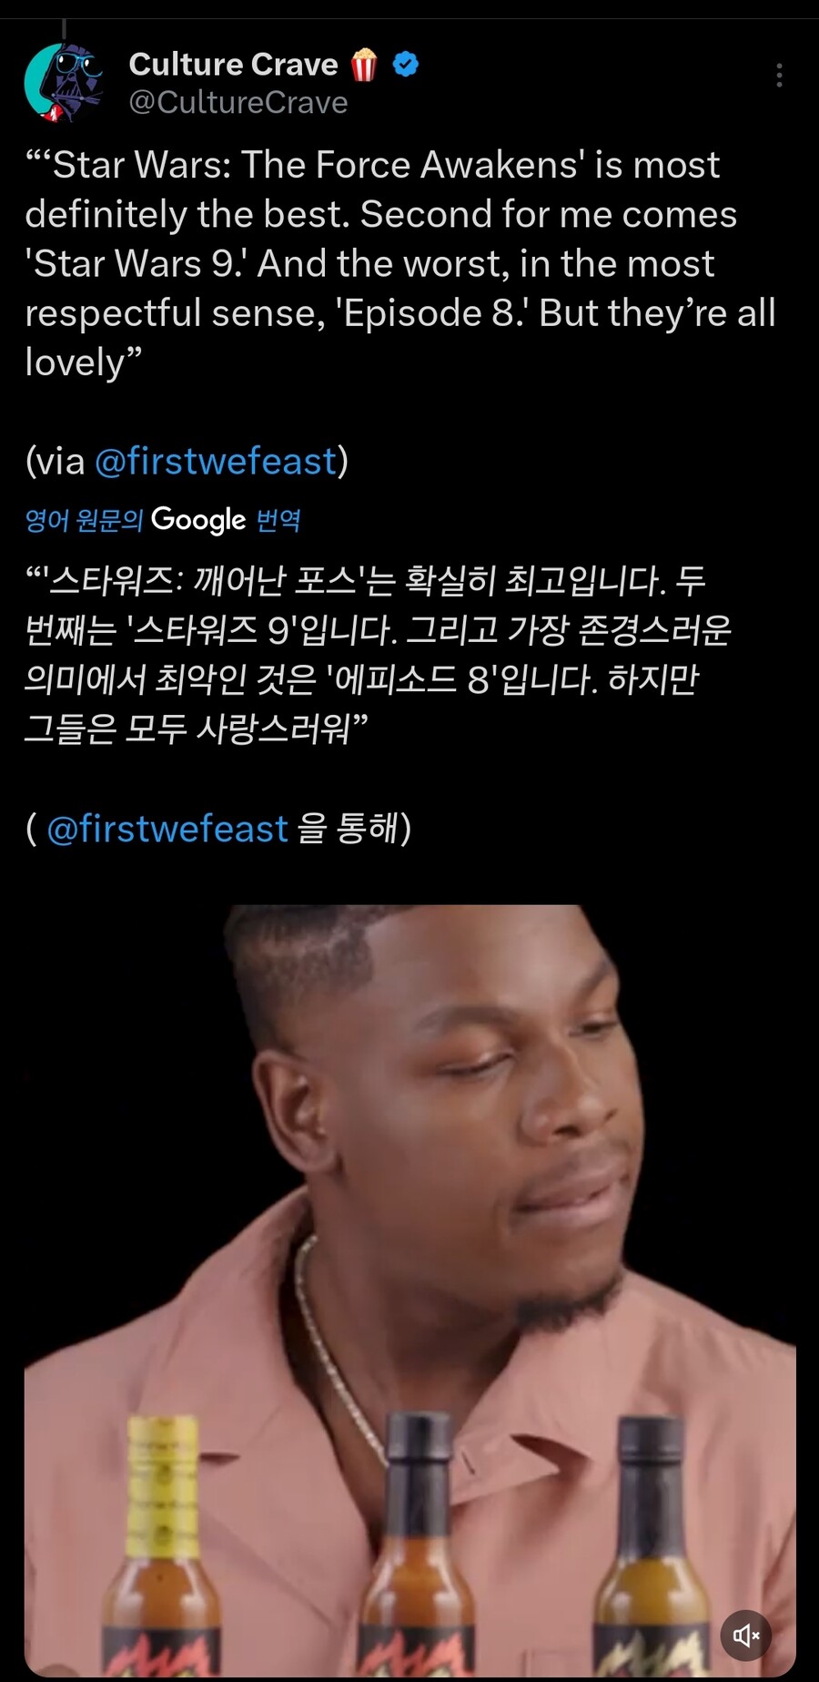Open the Culture Crave profile avatar

pyautogui.click(x=64, y=83)
